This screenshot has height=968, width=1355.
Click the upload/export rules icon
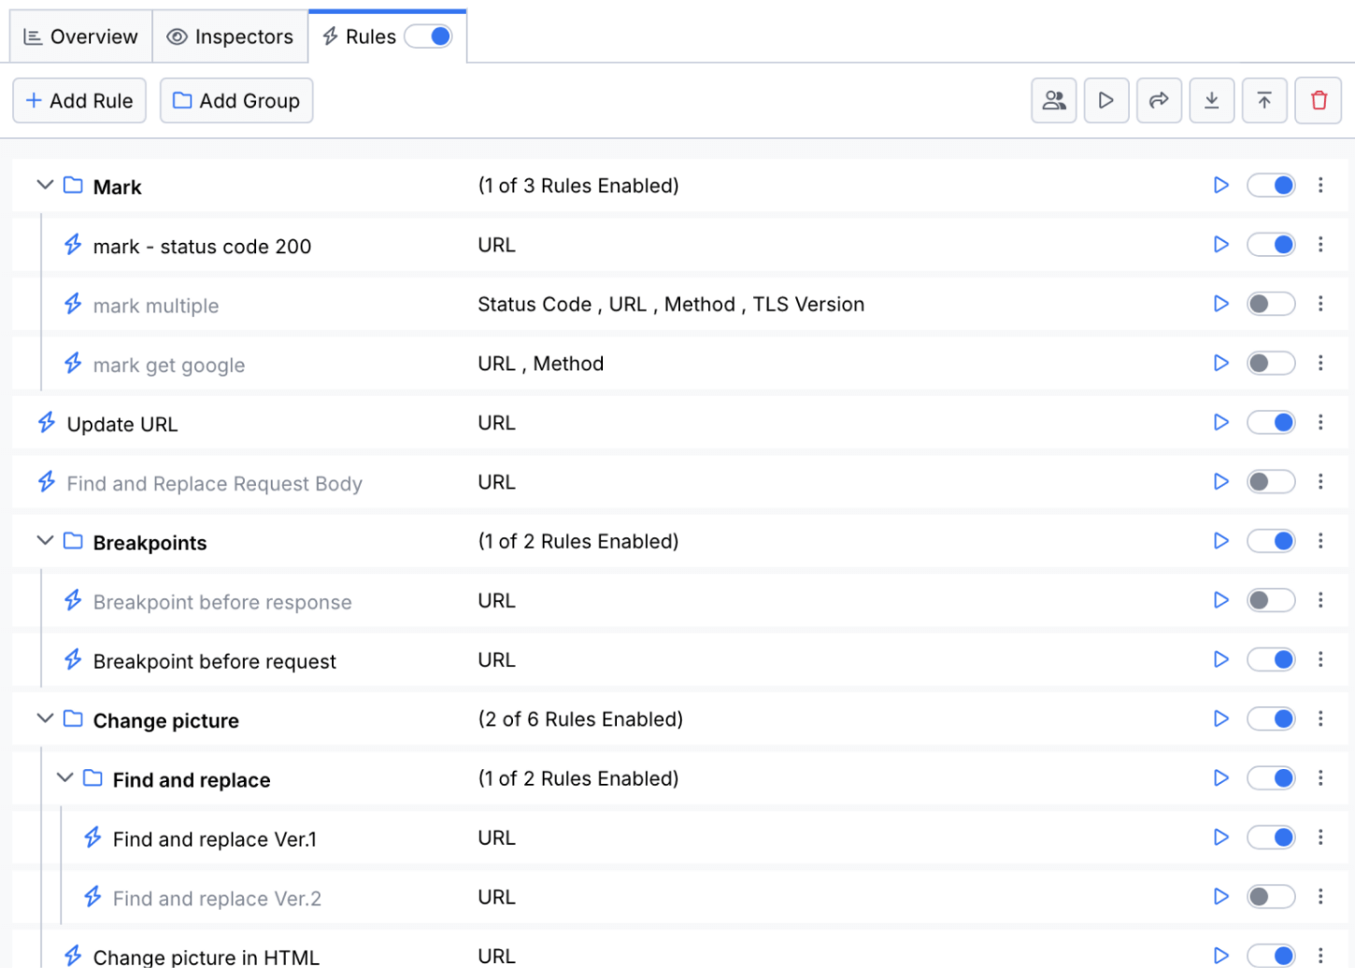pyautogui.click(x=1263, y=101)
